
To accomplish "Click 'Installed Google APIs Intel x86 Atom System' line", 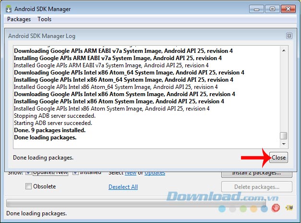I will 112,109.
